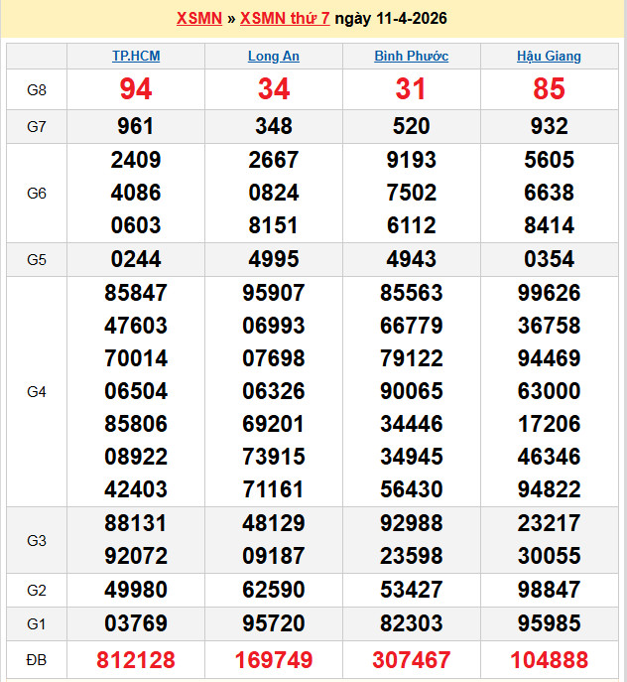This screenshot has height=682, width=627.
Task: Open the TP.HCM province link
Action: (136, 57)
